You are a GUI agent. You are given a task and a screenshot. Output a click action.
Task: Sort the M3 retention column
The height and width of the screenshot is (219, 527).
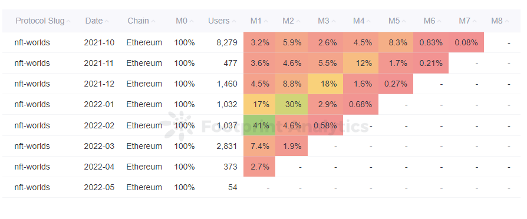pos(327,21)
